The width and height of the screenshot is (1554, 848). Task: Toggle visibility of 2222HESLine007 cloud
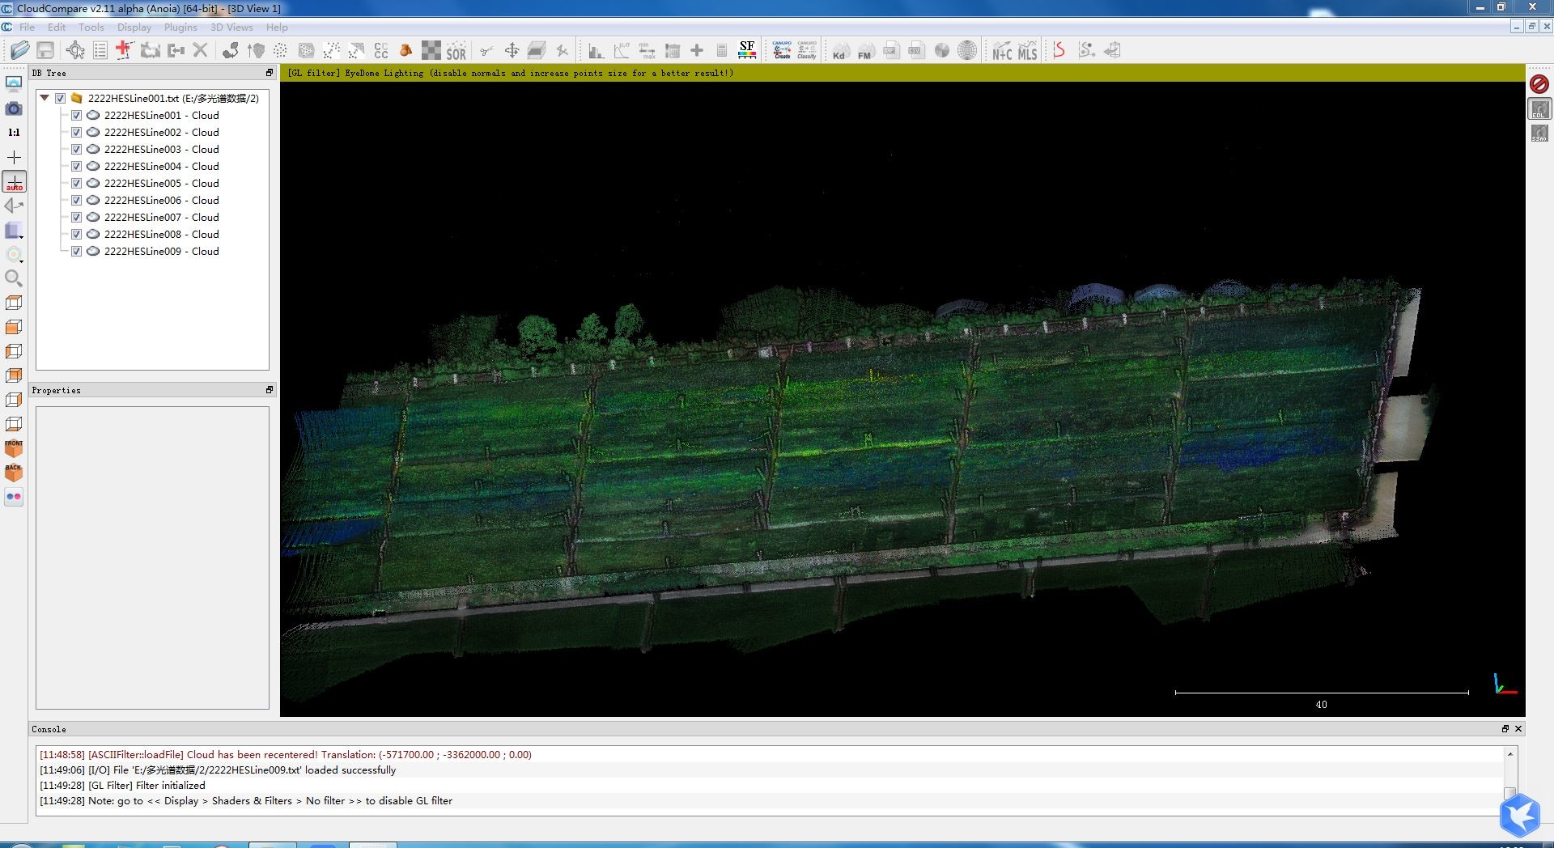tap(76, 218)
